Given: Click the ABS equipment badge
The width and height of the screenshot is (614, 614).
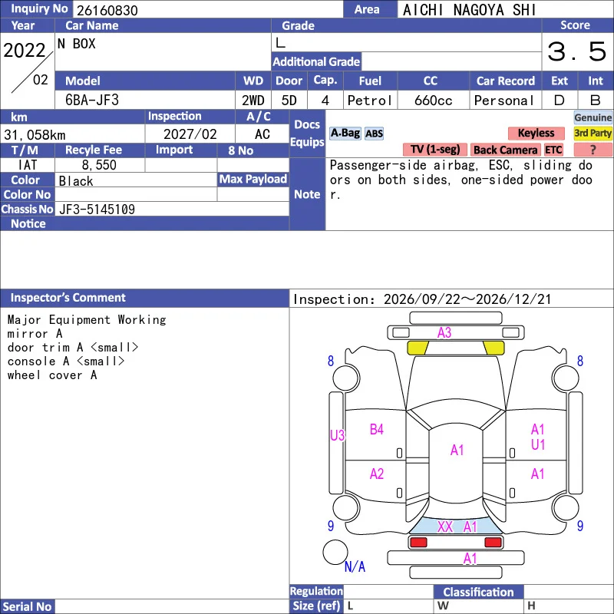Looking at the screenshot, I should pos(374,134).
